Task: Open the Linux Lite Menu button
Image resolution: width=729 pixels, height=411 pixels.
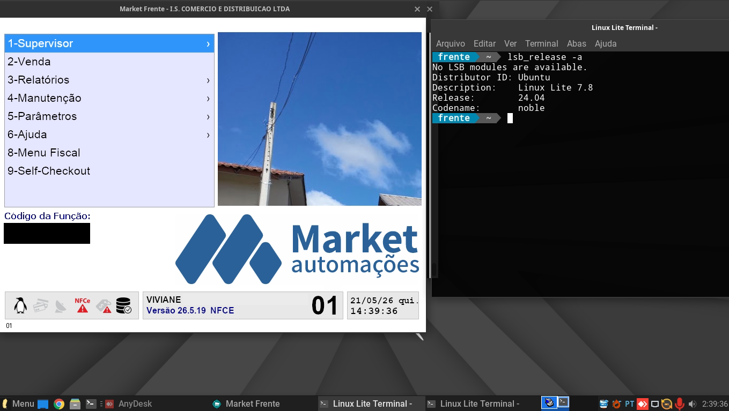Action: point(18,404)
